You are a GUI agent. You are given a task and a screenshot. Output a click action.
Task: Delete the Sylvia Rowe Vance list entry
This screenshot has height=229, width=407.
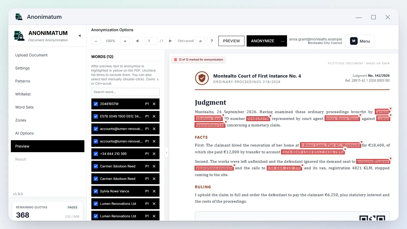(154, 191)
